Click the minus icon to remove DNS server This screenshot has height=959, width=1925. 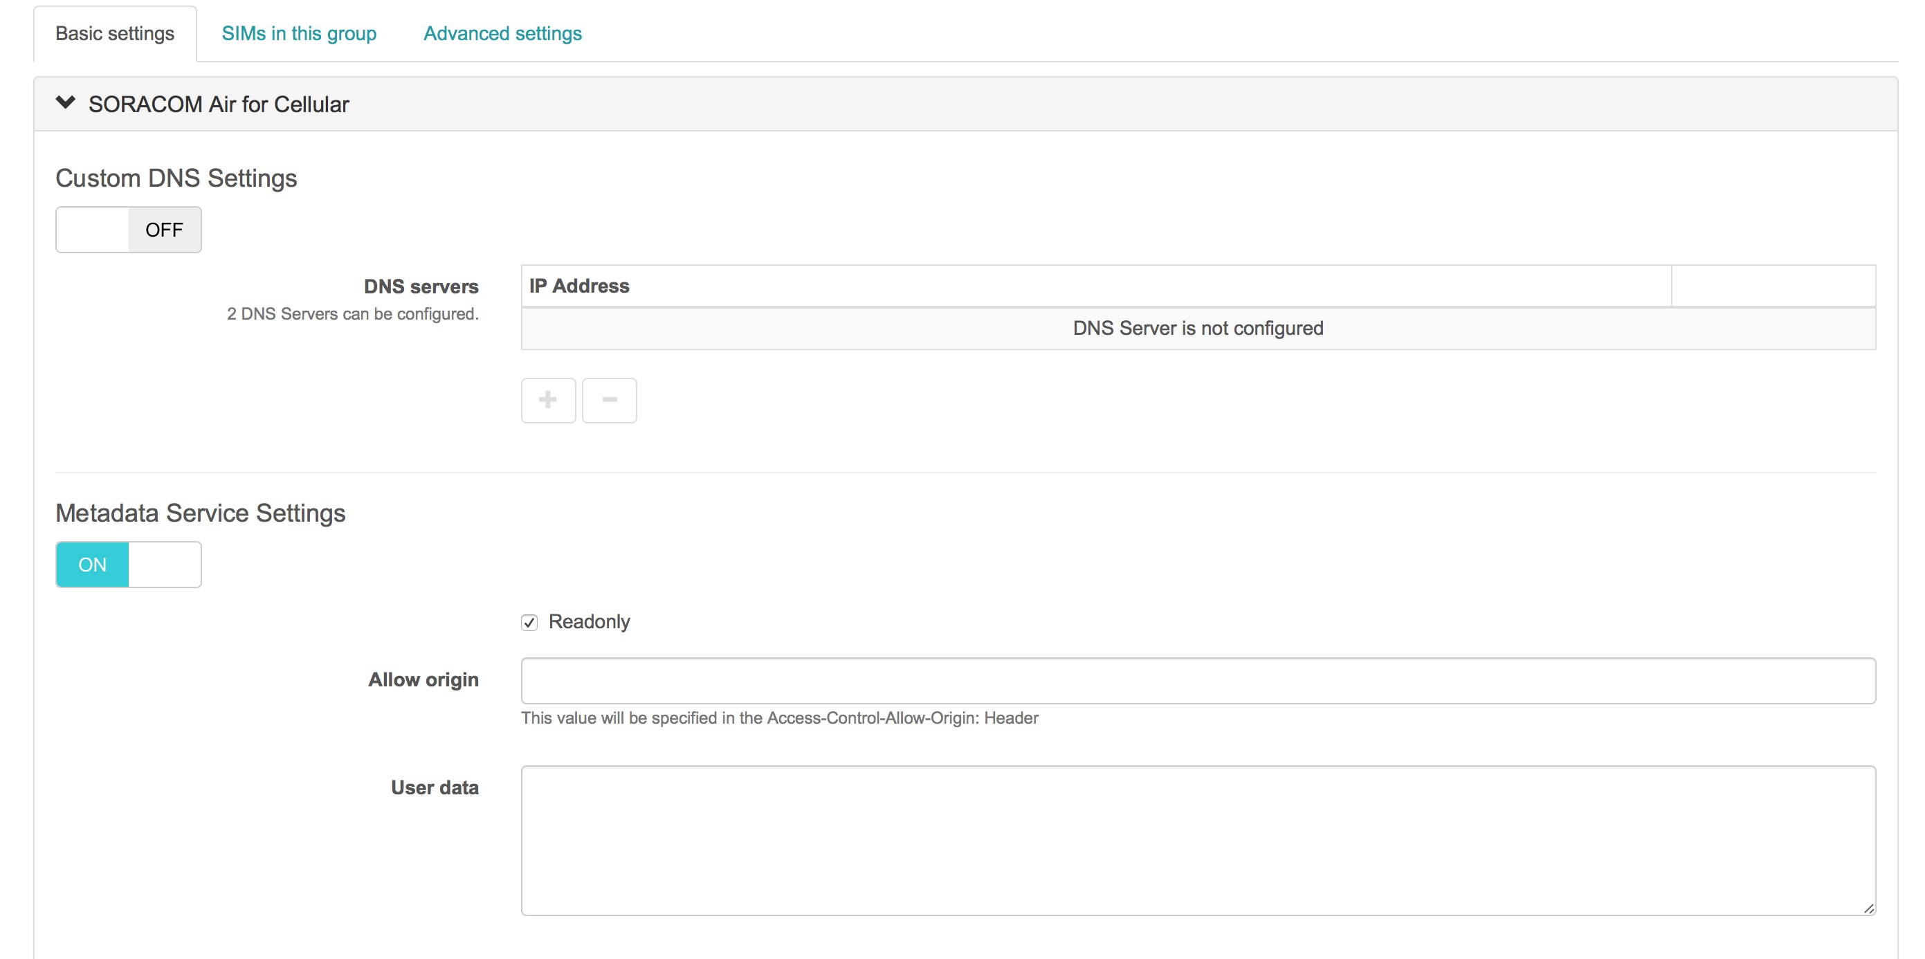pyautogui.click(x=610, y=401)
